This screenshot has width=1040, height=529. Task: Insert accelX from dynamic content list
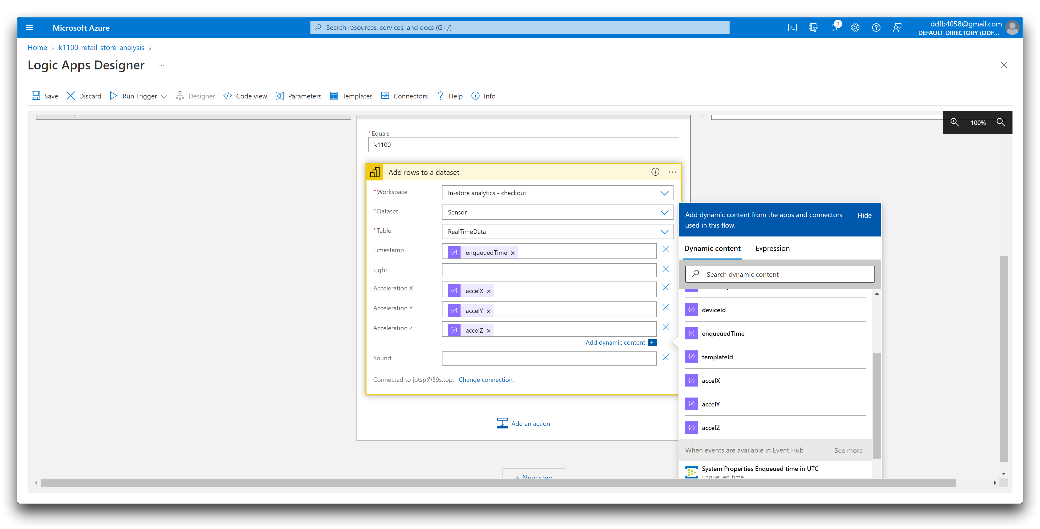click(x=775, y=381)
